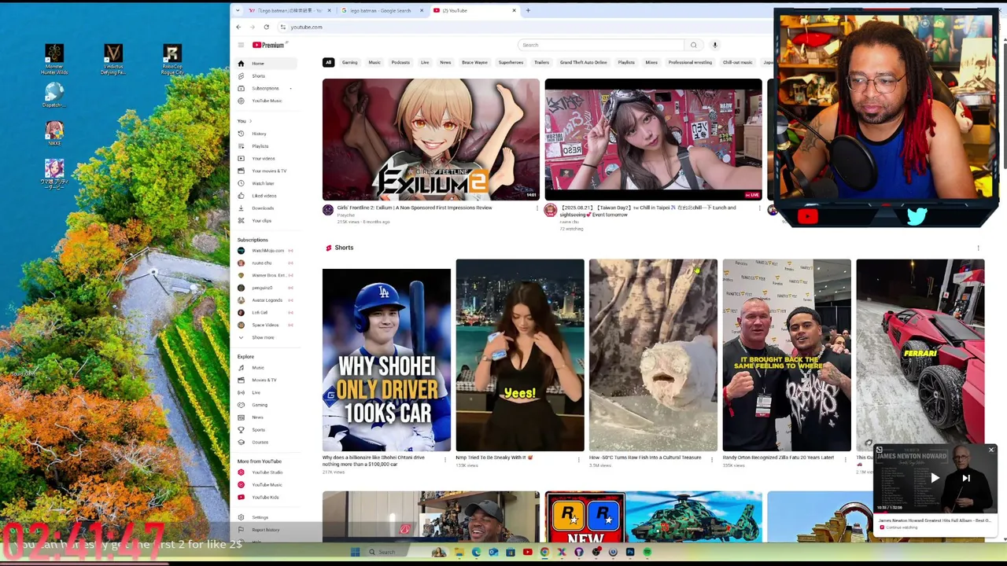
Task: Skip to next track in miniplayer
Action: pos(966,478)
